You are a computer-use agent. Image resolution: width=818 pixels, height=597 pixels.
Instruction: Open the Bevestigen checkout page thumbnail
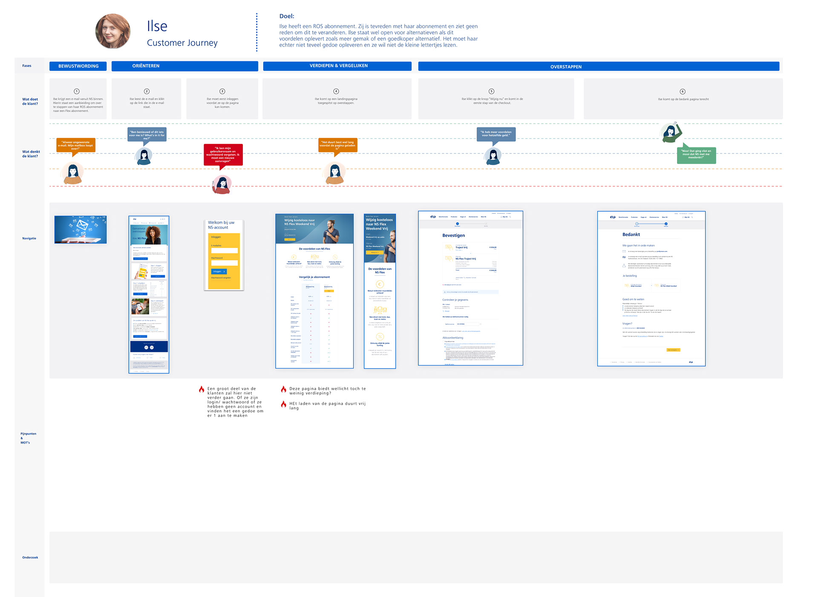pos(470,288)
